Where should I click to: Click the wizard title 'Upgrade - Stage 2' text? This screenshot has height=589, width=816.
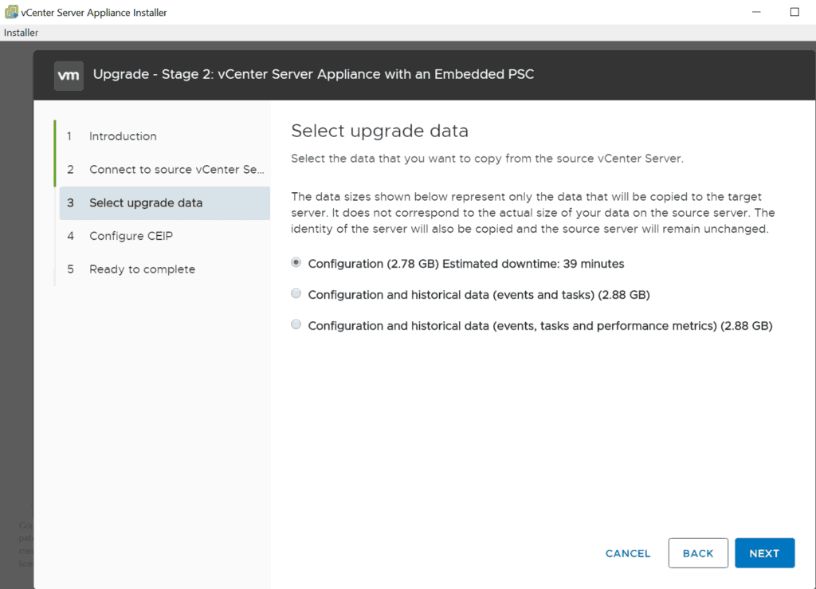coord(313,74)
